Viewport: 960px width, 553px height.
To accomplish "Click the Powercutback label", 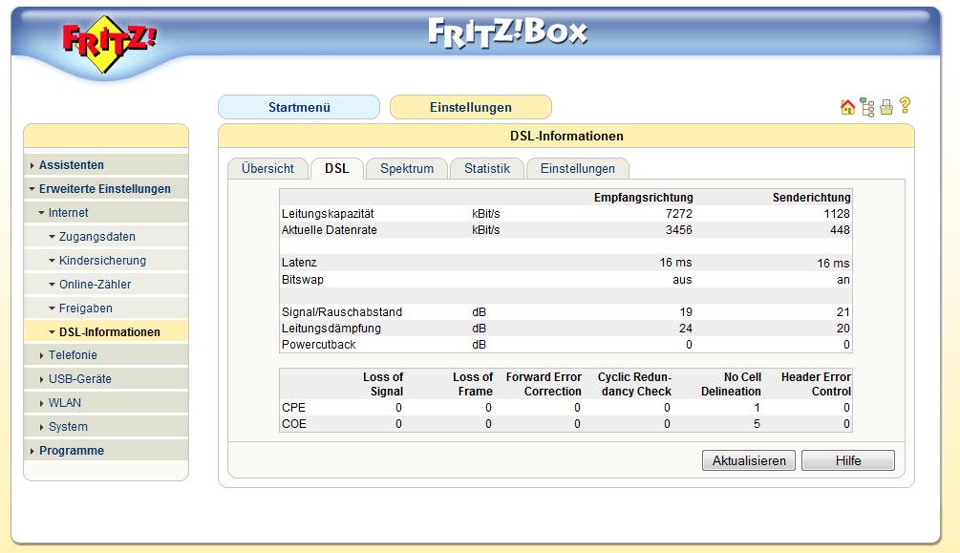I will tap(318, 345).
